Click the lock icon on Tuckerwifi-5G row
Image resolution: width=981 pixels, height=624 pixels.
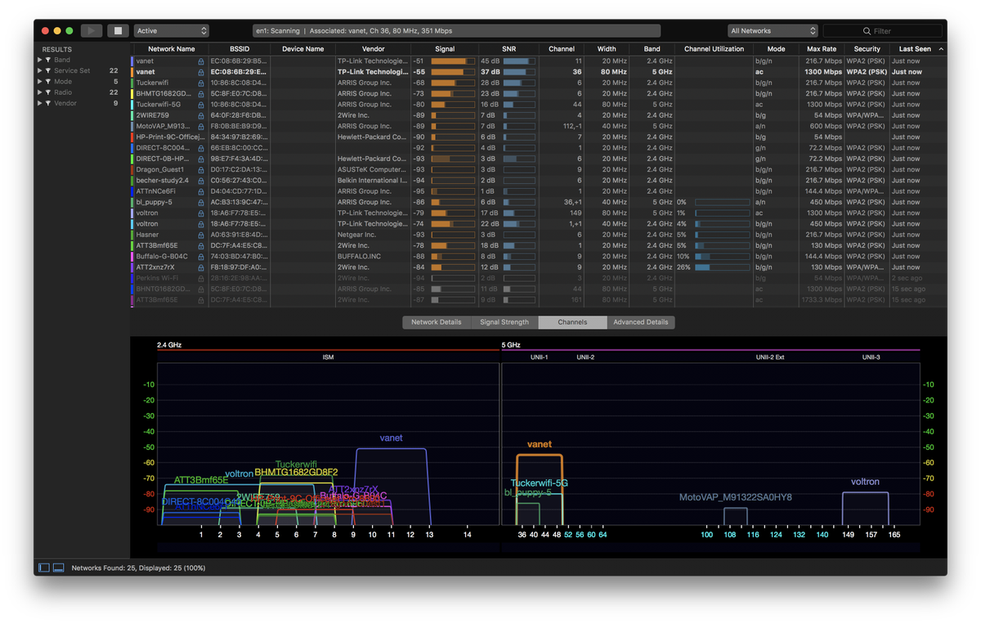(201, 105)
